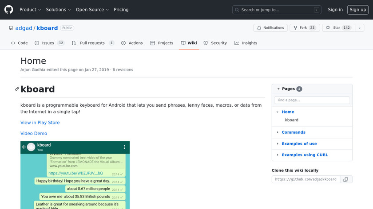
Task: Expand the Commands page entry
Action: tap(278, 132)
